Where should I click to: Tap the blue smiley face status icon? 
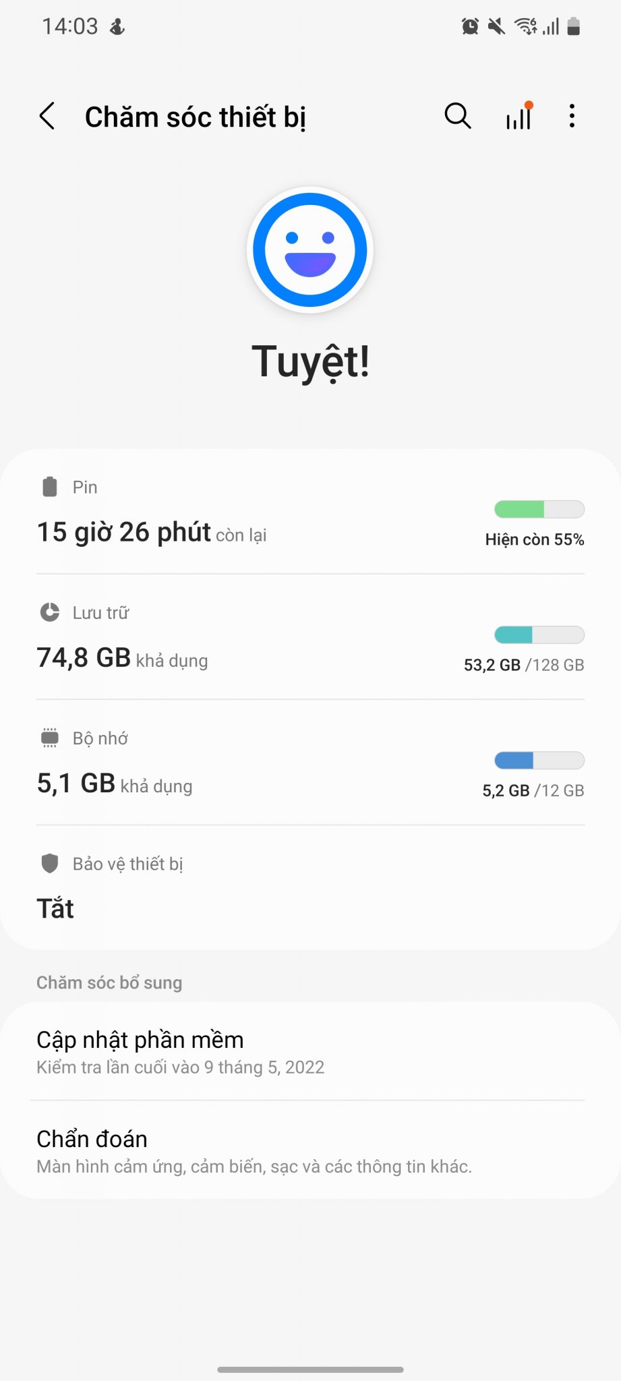pos(310,249)
